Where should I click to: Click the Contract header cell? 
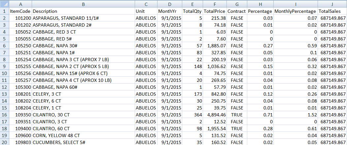click(237, 11)
